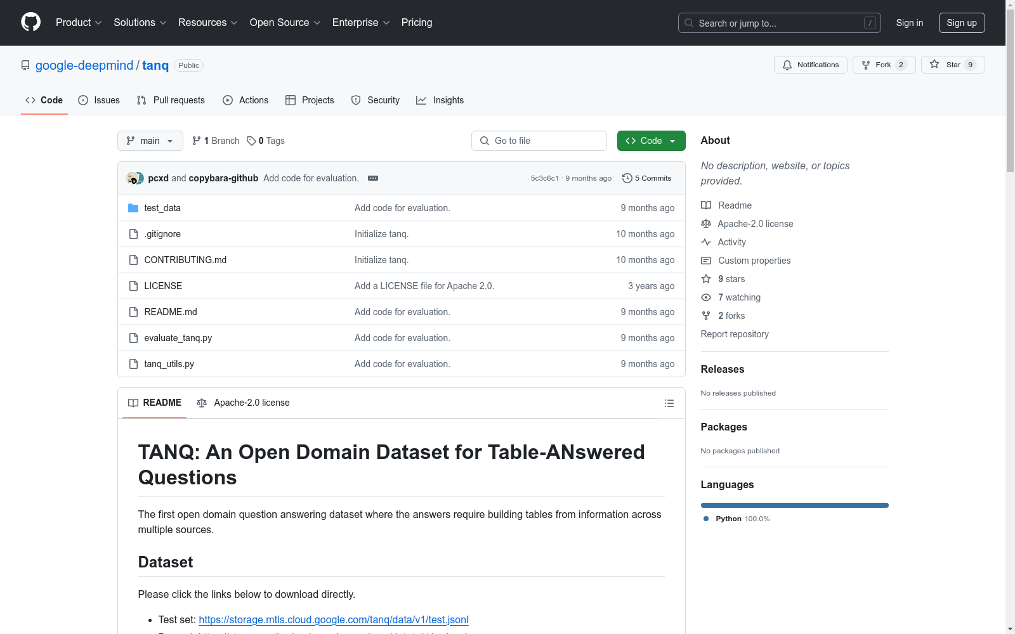Open the evaluate_tanq.py file name

tap(178, 338)
